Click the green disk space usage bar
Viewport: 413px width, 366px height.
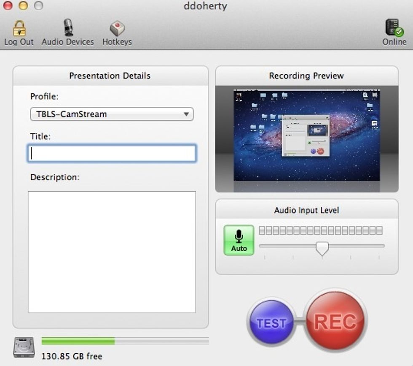coord(78,341)
